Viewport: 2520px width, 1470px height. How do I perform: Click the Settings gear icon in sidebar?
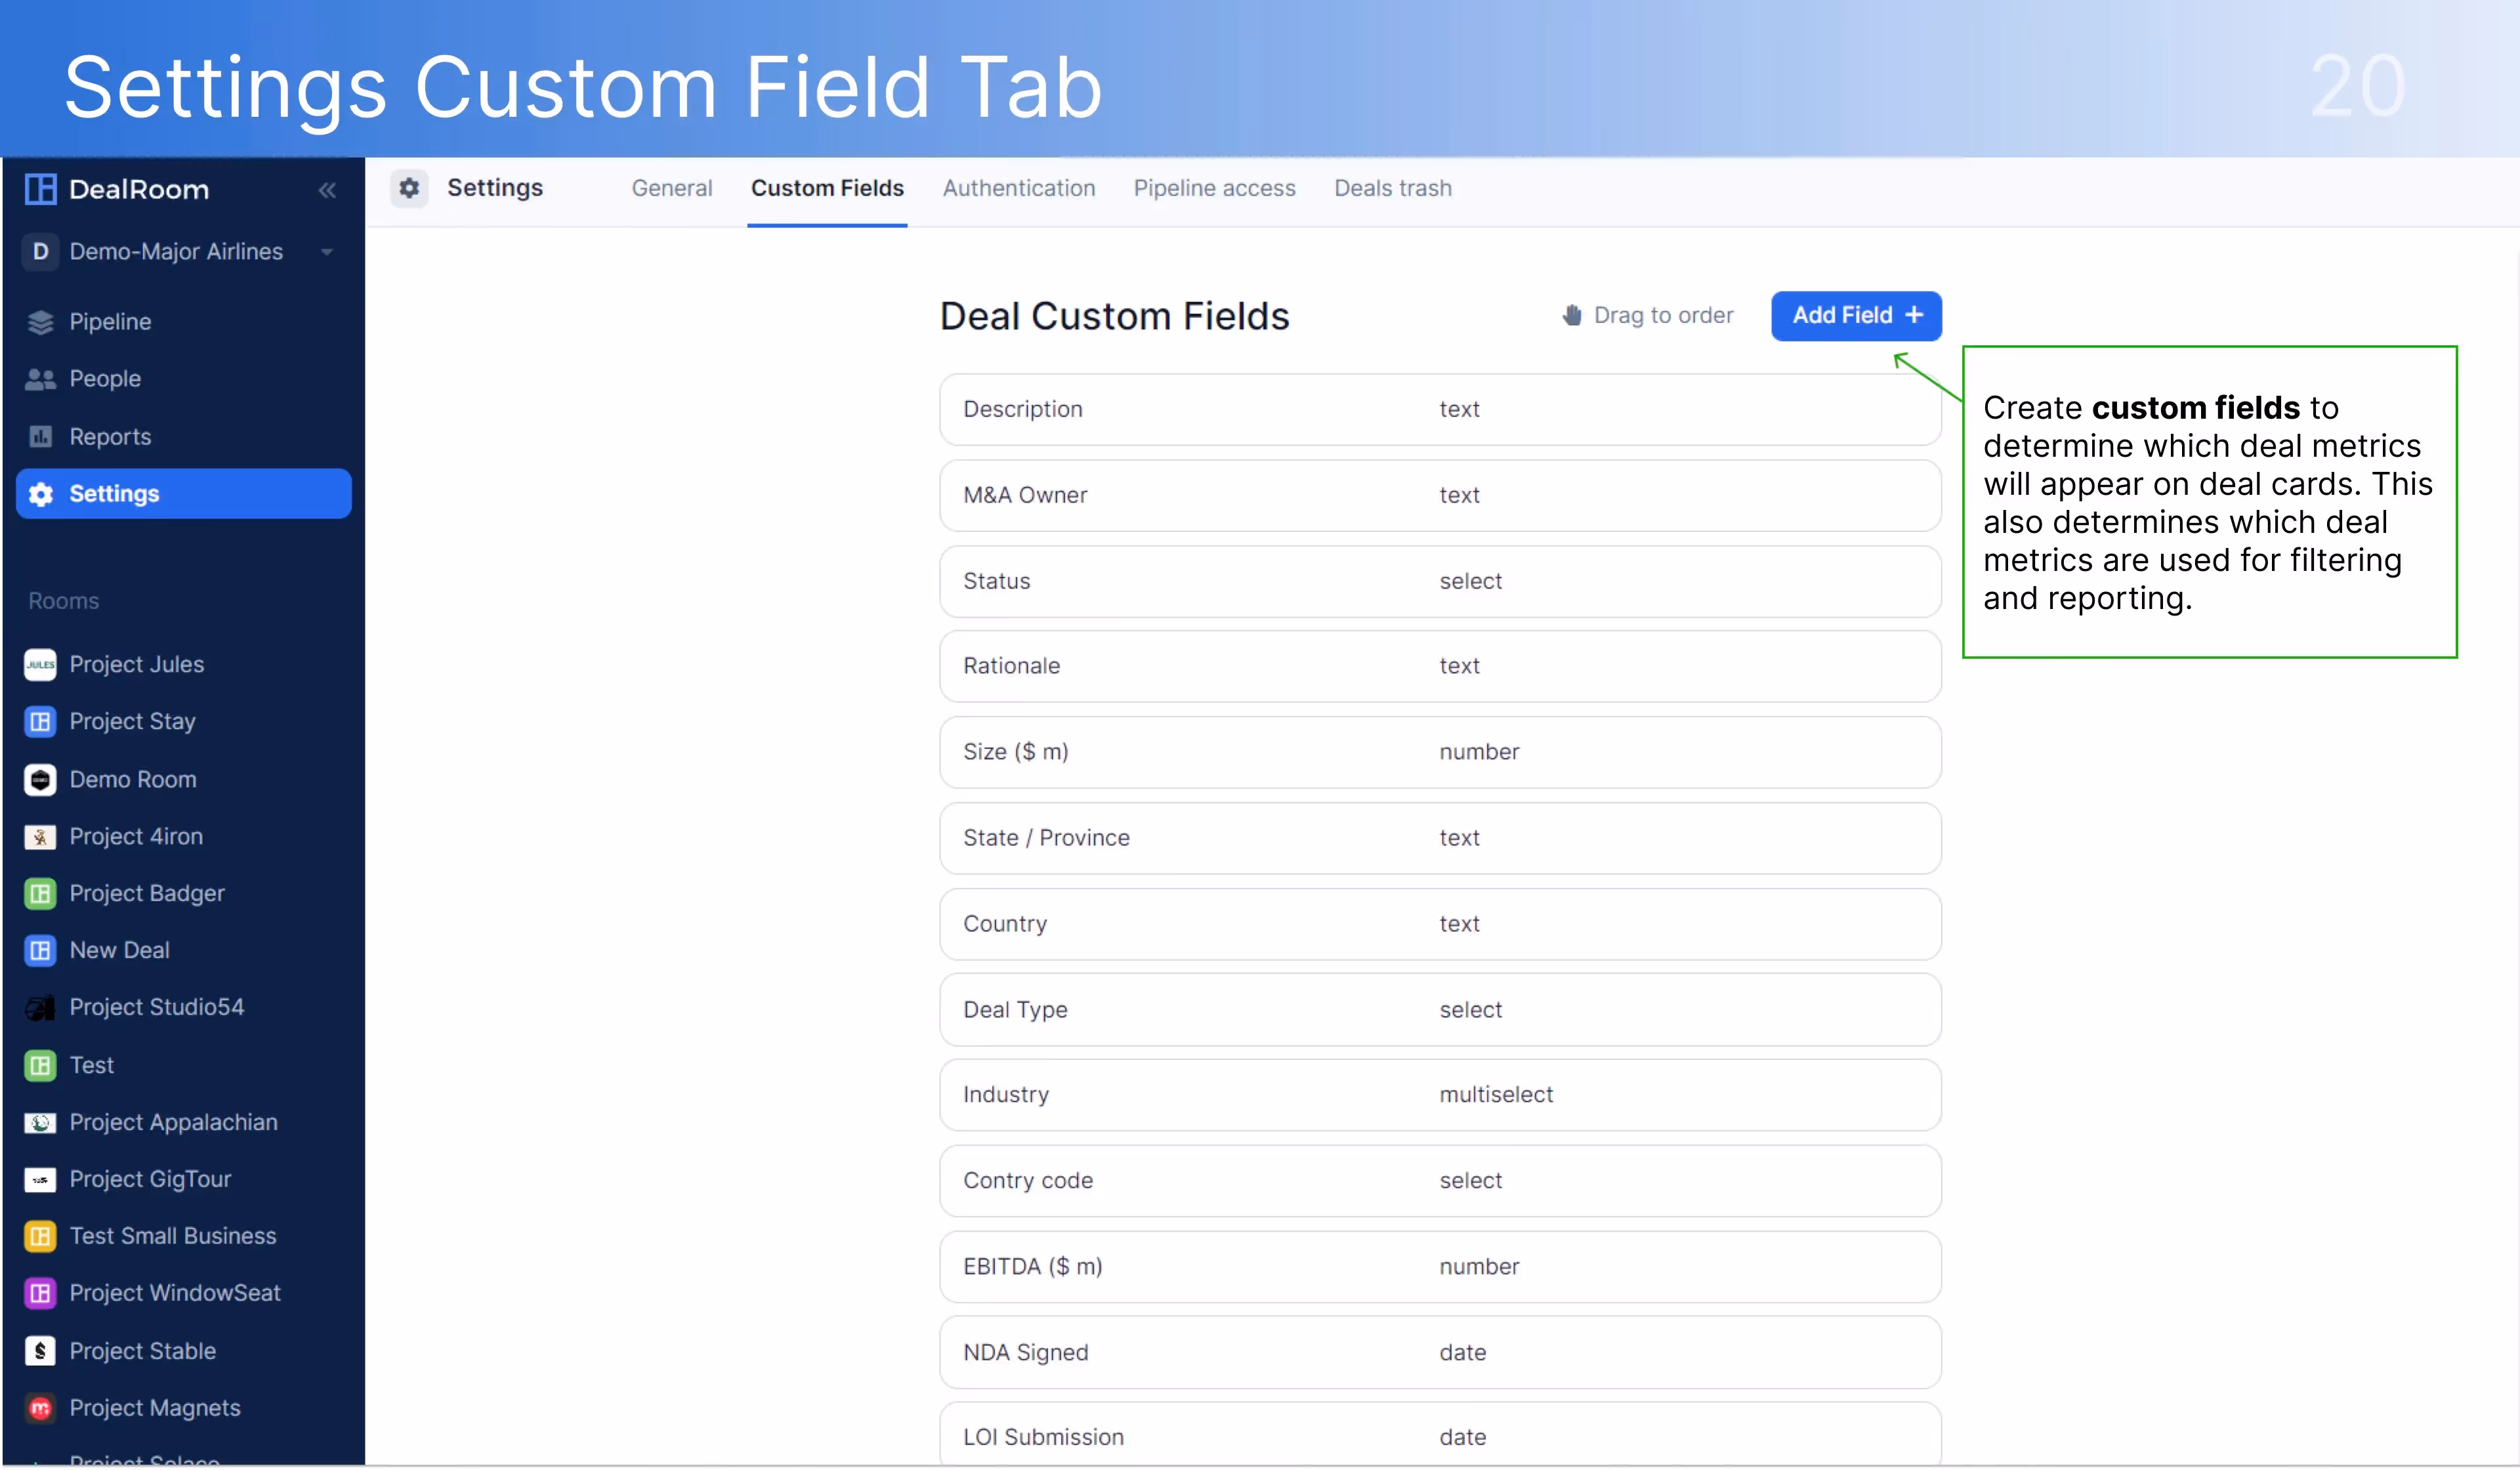coord(40,493)
